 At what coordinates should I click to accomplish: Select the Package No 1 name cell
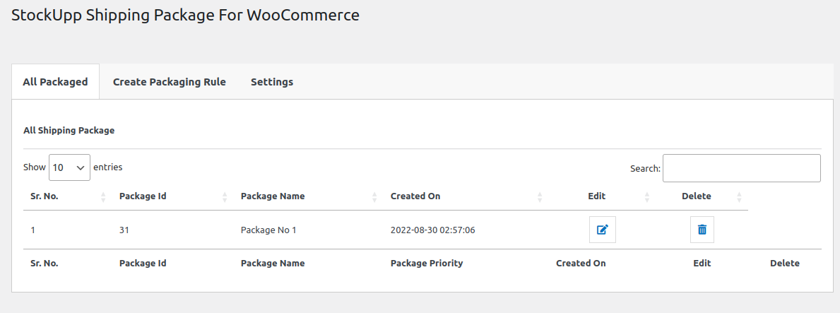click(x=268, y=230)
